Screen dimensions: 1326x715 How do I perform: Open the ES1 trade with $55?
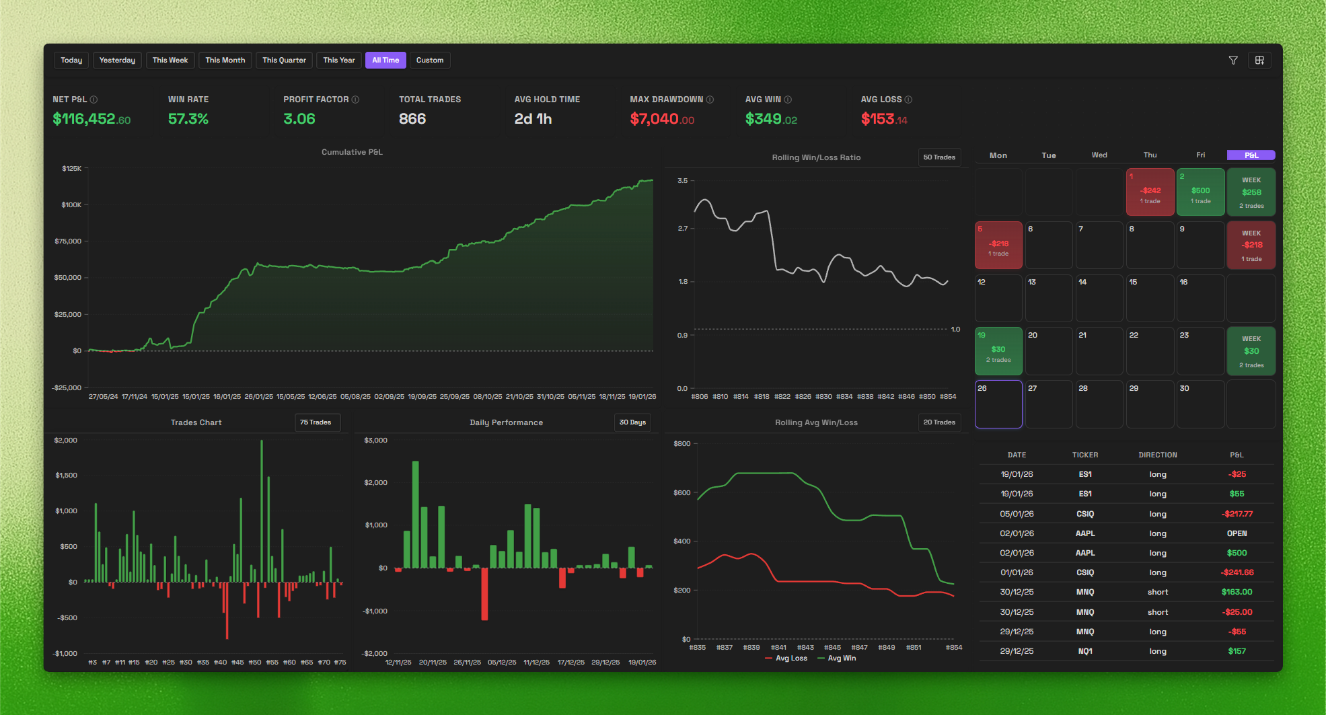tap(1127, 494)
